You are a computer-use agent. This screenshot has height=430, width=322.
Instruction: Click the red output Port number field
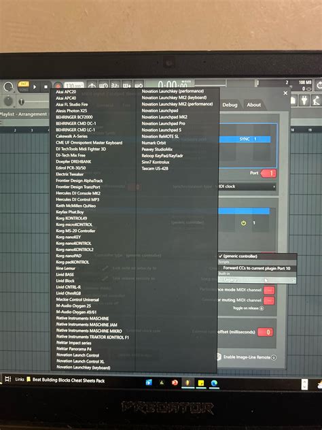click(268, 173)
